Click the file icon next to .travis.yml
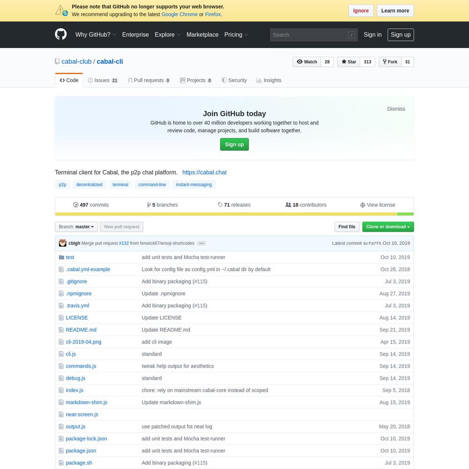469x469 pixels. coord(61,306)
